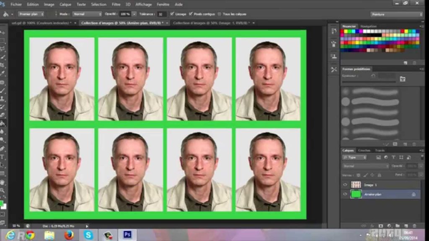Open the Mode Normal dropdown
This screenshot has height=241, width=429.
[x=87, y=14]
